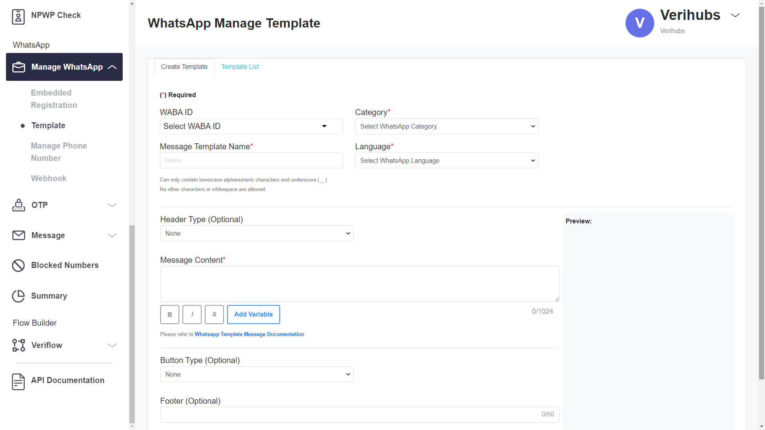Click the Manage WhatsApp briefcase icon

[19, 67]
